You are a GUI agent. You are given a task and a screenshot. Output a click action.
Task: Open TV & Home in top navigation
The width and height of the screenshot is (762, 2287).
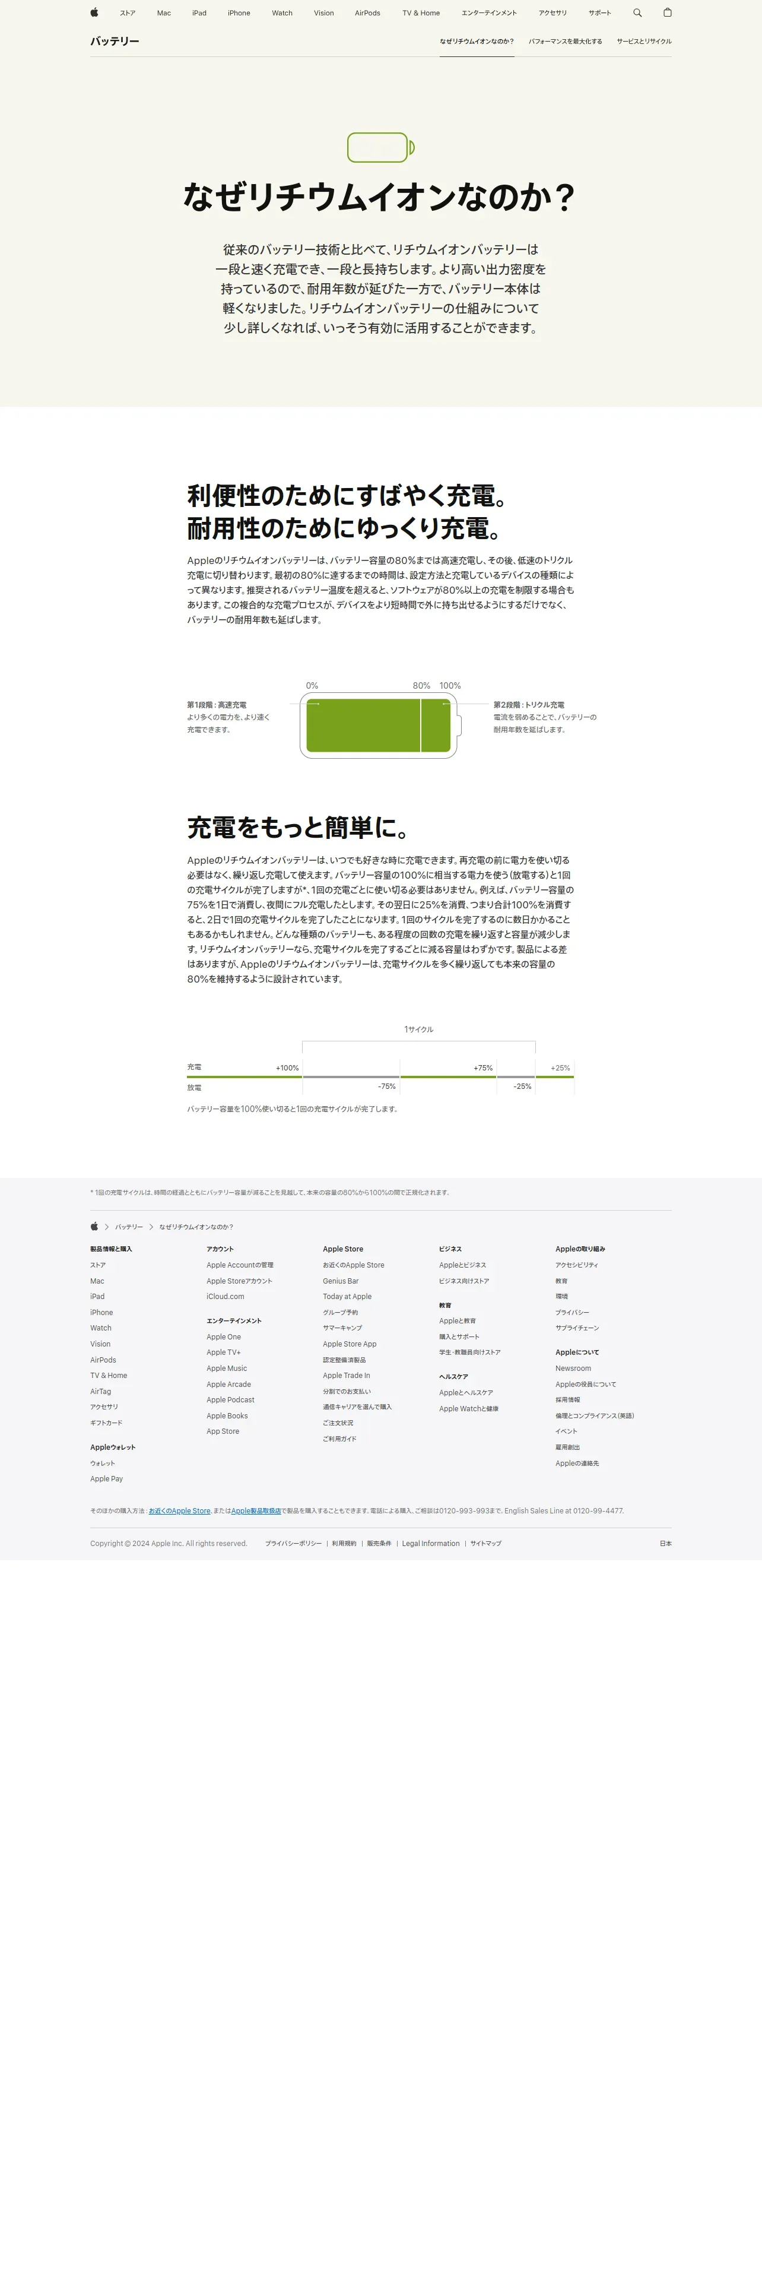[x=421, y=13]
